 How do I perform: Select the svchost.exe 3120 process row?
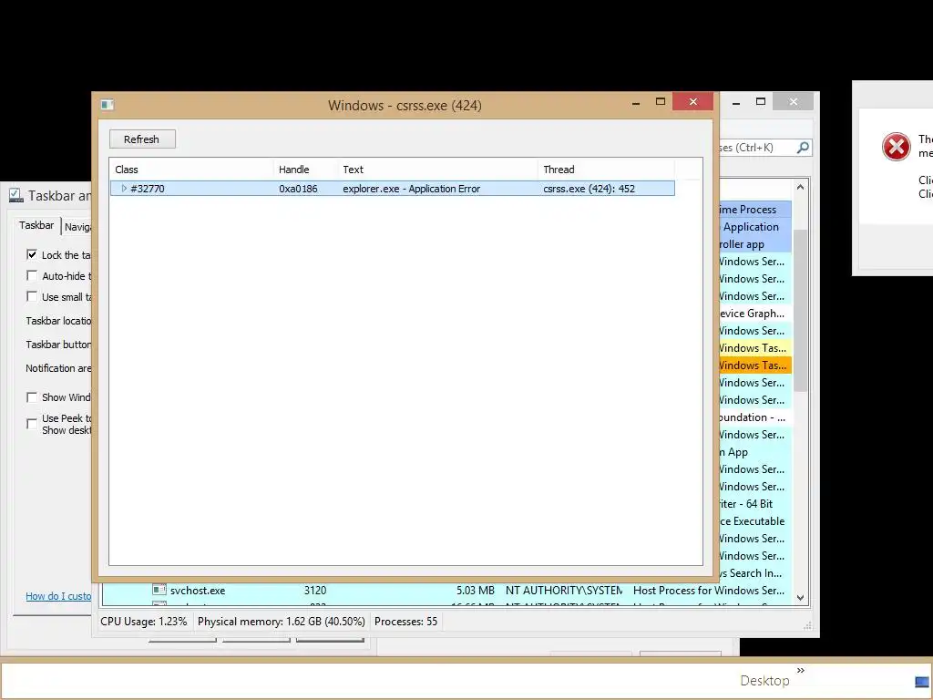point(446,591)
